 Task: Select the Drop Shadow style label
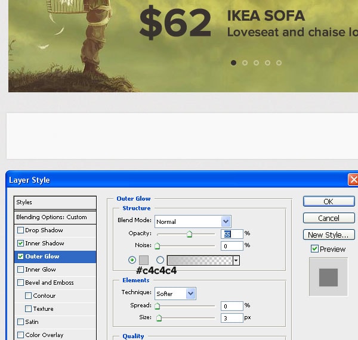44,230
